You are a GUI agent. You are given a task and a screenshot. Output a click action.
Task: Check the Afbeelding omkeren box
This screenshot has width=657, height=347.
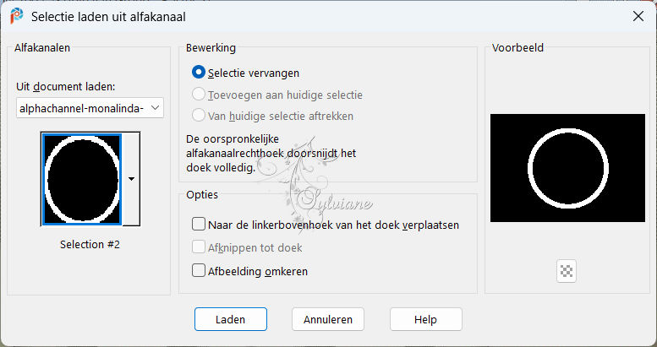198,270
